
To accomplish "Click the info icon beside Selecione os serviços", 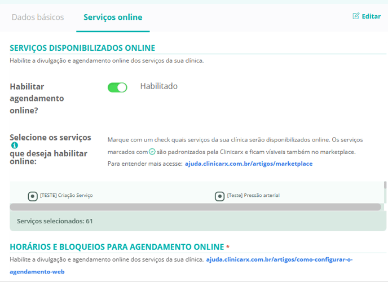I will click(x=14, y=146).
